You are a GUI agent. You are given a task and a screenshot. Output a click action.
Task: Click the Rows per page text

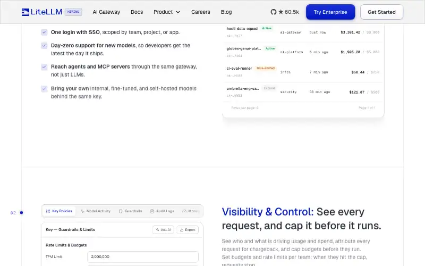pyautogui.click(x=245, y=108)
